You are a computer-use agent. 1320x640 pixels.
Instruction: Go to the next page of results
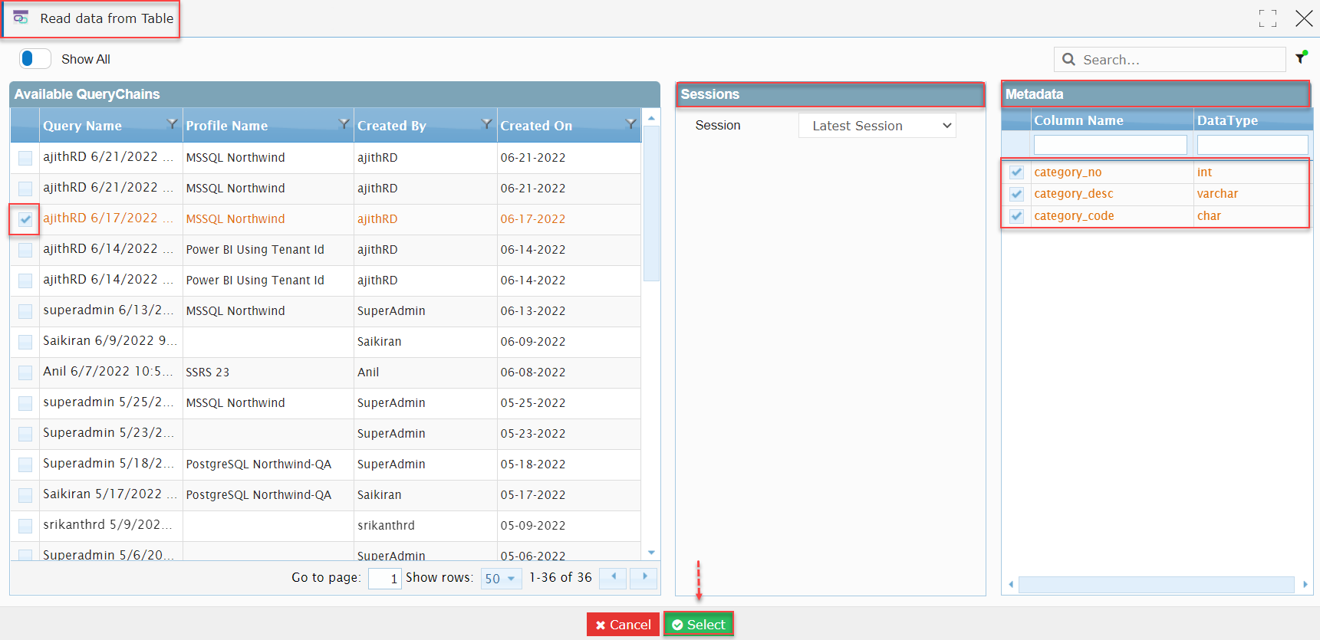coord(644,578)
